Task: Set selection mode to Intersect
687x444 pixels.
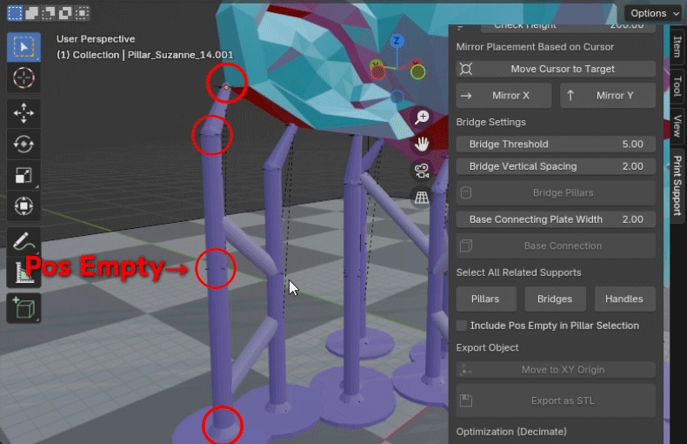Action: pos(82,13)
